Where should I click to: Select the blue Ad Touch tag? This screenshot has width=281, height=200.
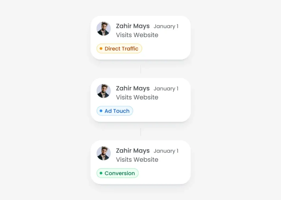click(x=115, y=111)
